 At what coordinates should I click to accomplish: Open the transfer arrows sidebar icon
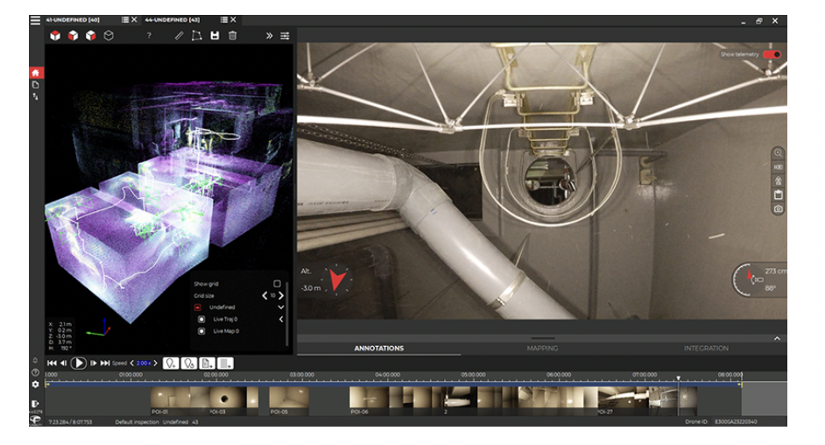[36, 96]
